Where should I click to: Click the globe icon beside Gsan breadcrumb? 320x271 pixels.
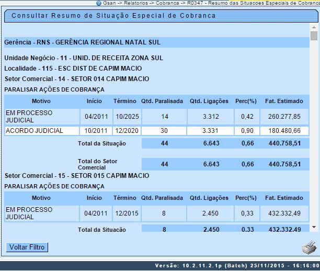(x=98, y=3)
